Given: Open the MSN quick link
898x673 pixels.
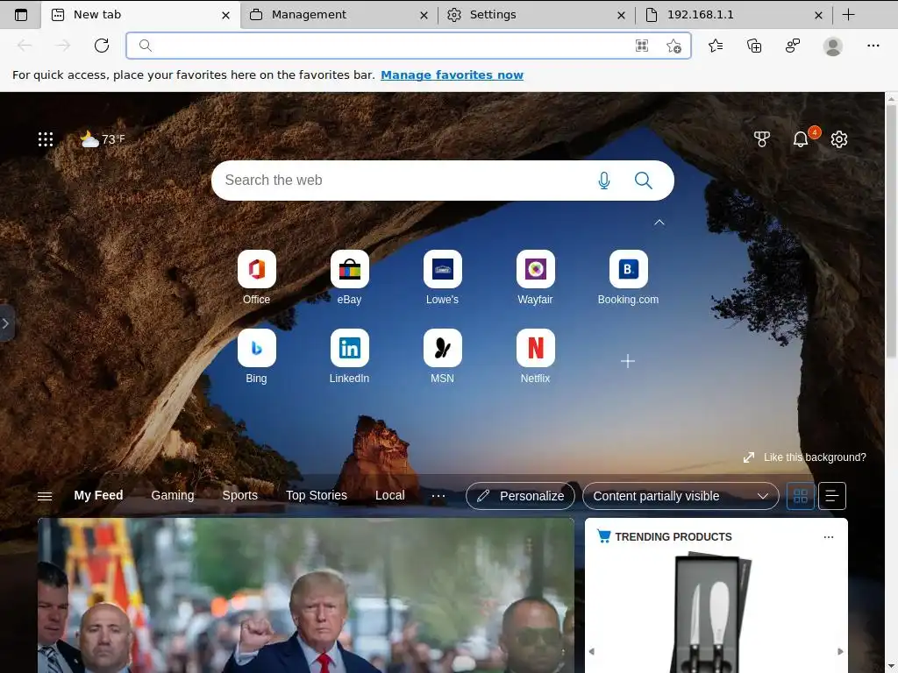Looking at the screenshot, I should [442, 357].
